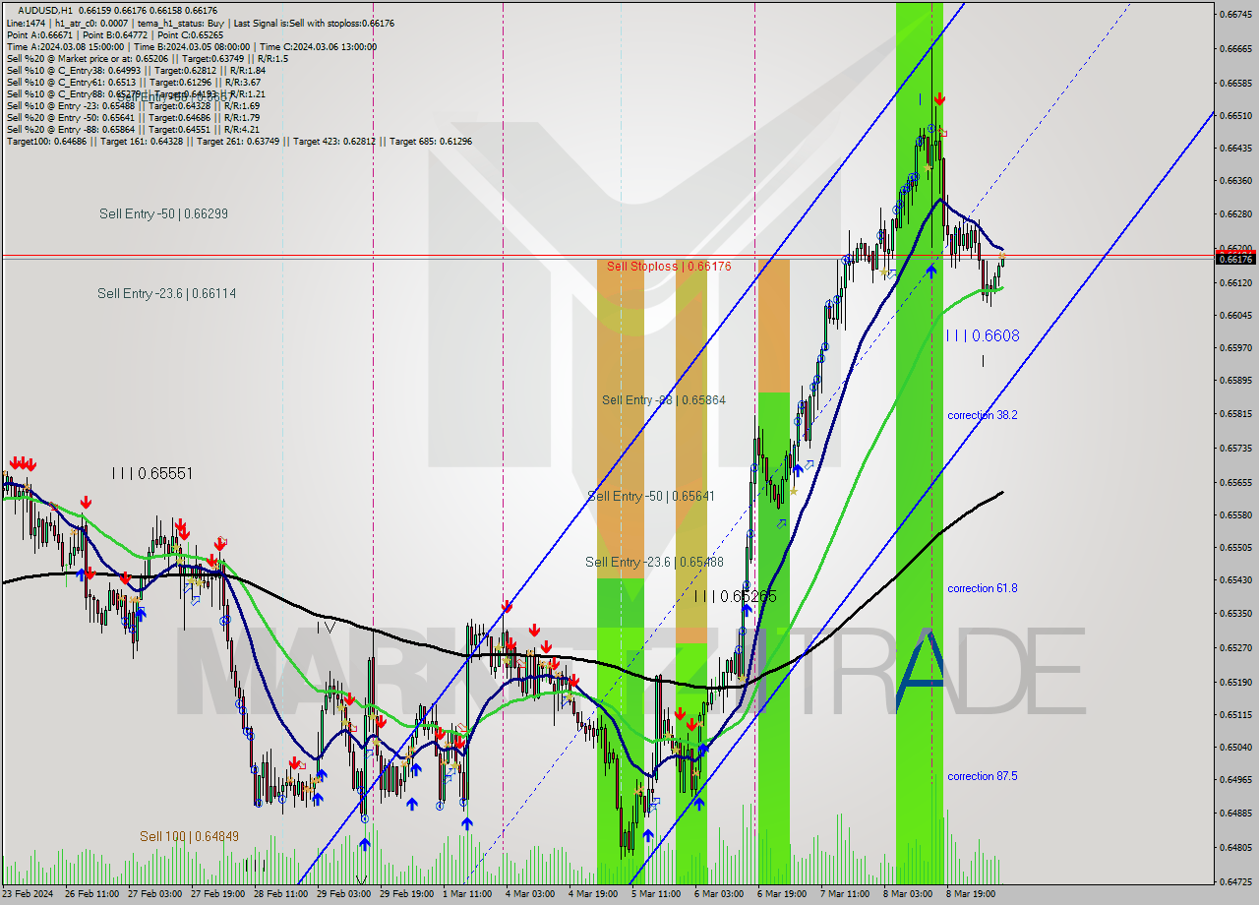
Task: Click price axis value 0.66510
Action: [x=1235, y=115]
